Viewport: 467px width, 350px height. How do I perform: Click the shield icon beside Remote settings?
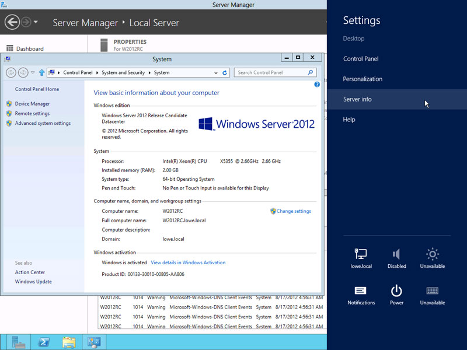[x=9, y=113]
